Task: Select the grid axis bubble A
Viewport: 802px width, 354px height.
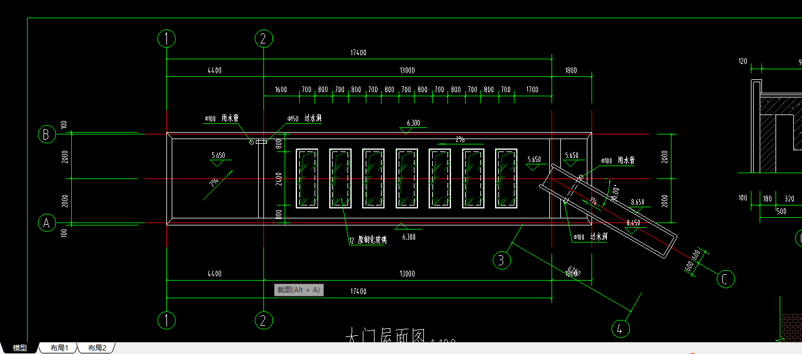Action: pyautogui.click(x=47, y=223)
